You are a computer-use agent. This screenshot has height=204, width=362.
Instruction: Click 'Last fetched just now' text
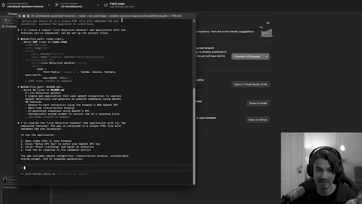[x=122, y=7]
